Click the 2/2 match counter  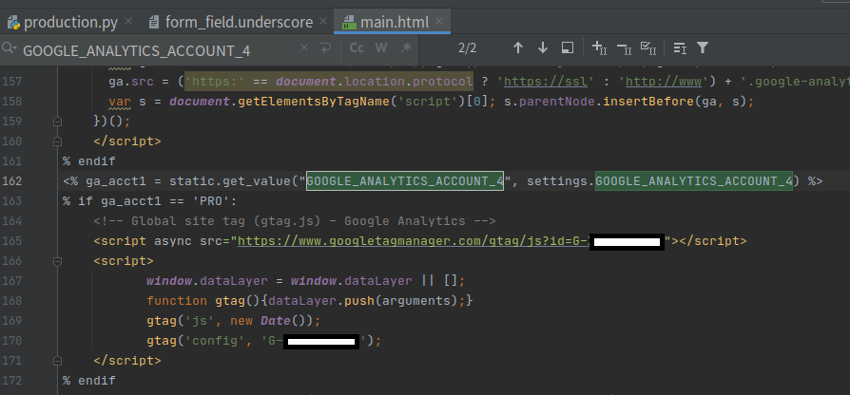[467, 48]
